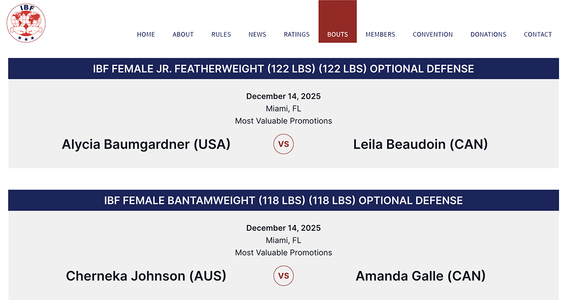Click Leila Beaudoin's name

pos(420,144)
